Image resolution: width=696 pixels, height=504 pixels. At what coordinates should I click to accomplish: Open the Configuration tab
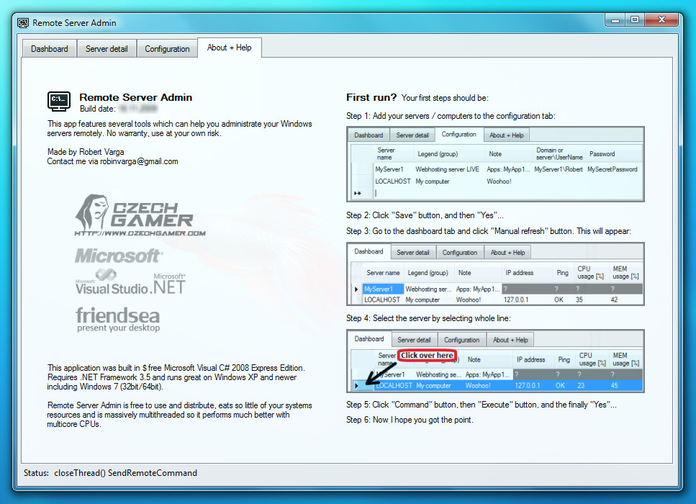coord(167,48)
